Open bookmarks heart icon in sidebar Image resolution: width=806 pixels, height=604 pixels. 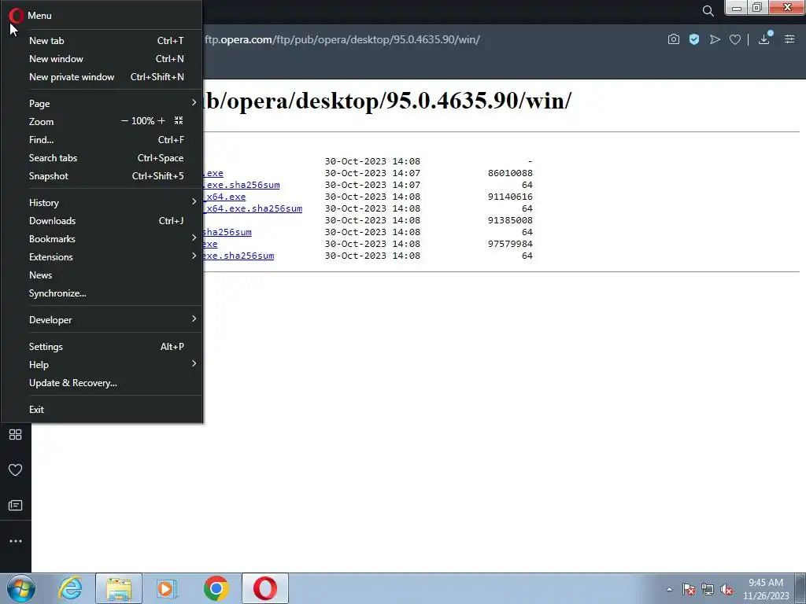point(16,470)
